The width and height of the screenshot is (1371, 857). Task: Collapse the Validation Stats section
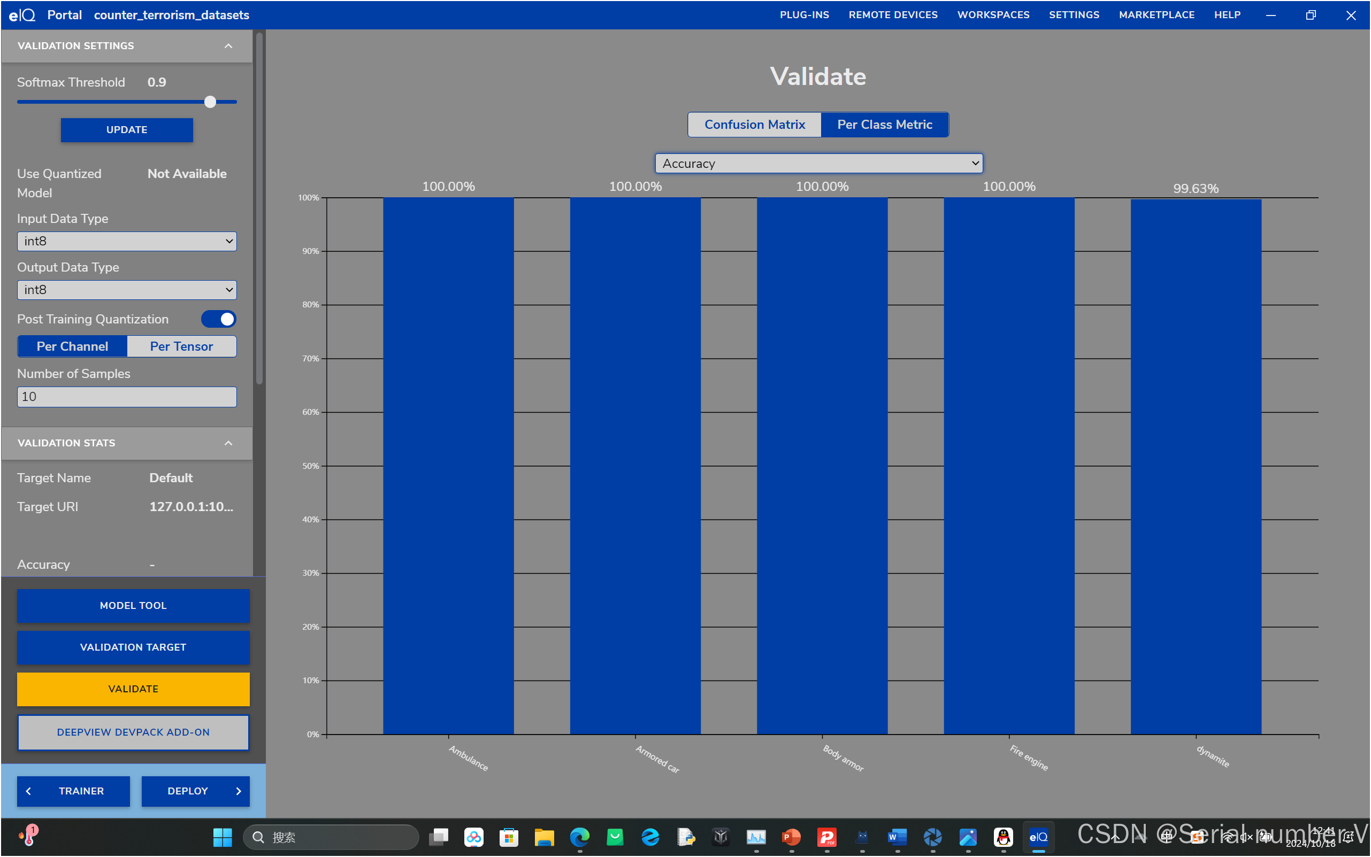click(228, 443)
